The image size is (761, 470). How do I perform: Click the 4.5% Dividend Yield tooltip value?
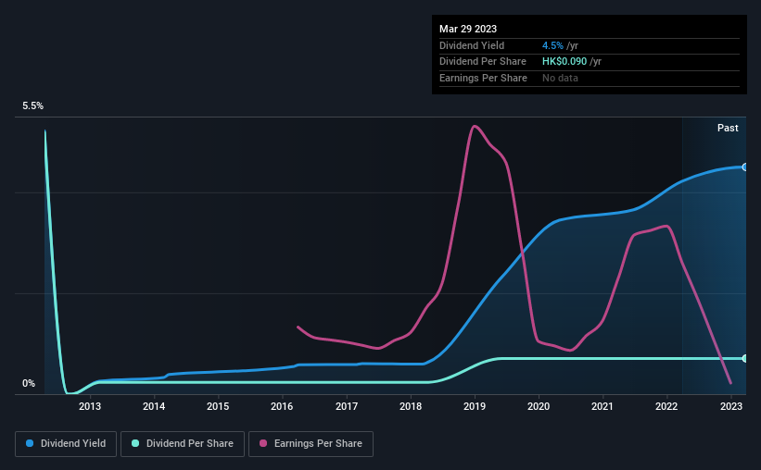point(552,45)
